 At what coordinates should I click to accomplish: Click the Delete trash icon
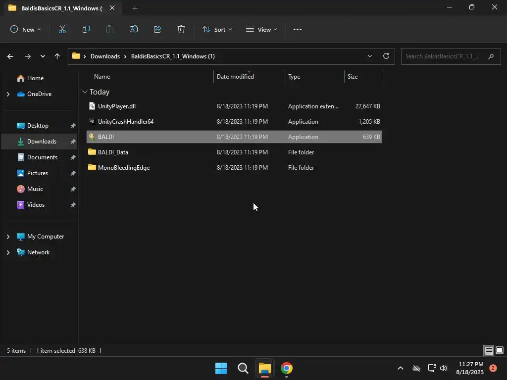click(x=181, y=29)
